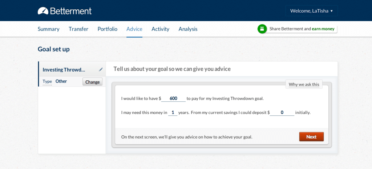372x169 pixels.
Task: Focus the years field showing 1
Action: click(173, 113)
